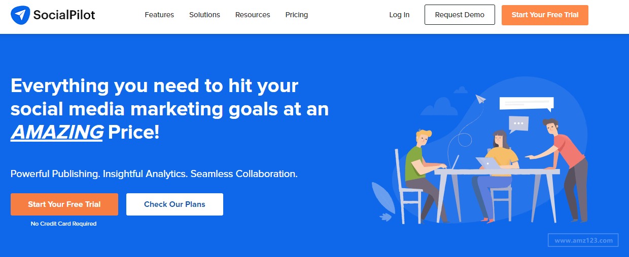
Task: Click the Log In link
Action: [399, 15]
